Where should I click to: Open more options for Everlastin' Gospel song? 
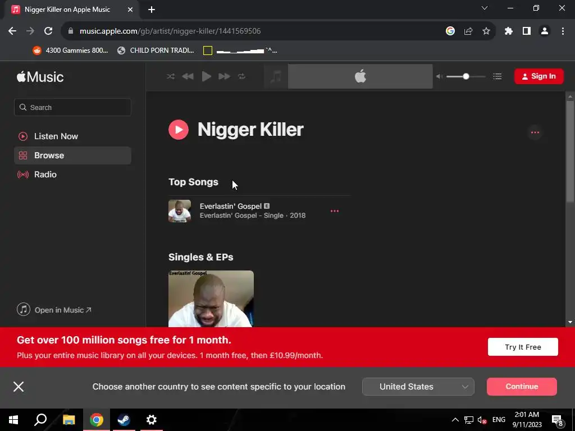click(335, 211)
